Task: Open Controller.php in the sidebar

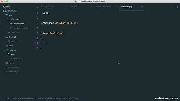Action: 18,24
